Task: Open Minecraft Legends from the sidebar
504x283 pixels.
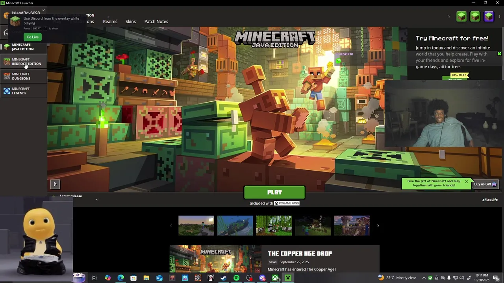Action: [x=24, y=91]
